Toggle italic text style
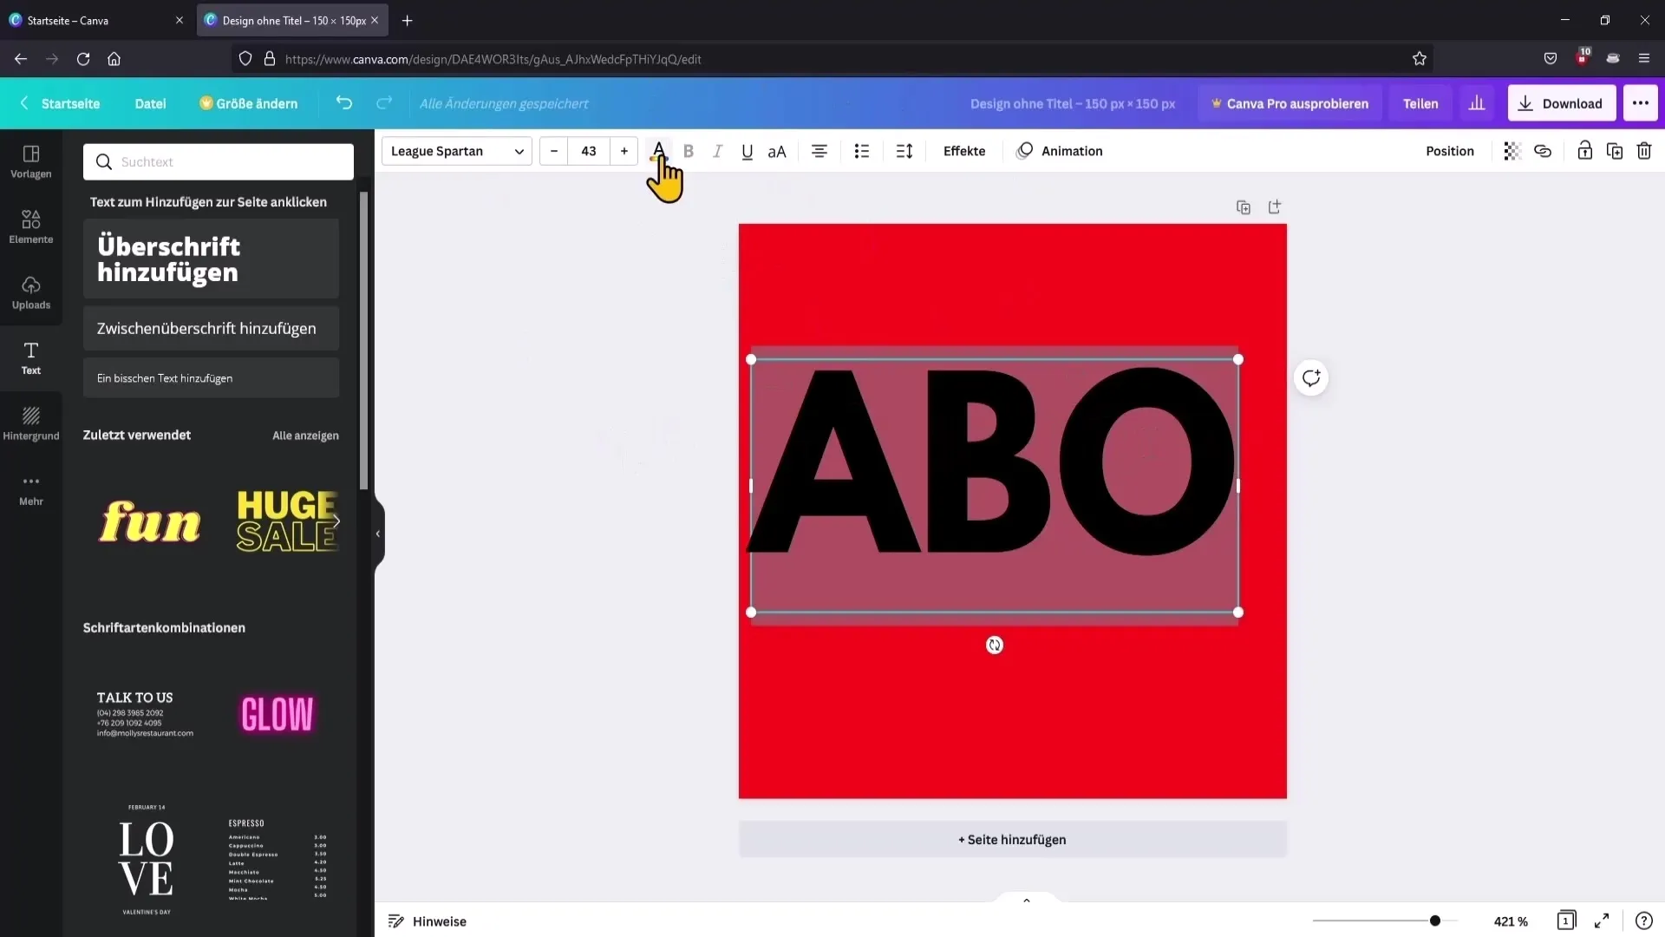 [717, 151]
